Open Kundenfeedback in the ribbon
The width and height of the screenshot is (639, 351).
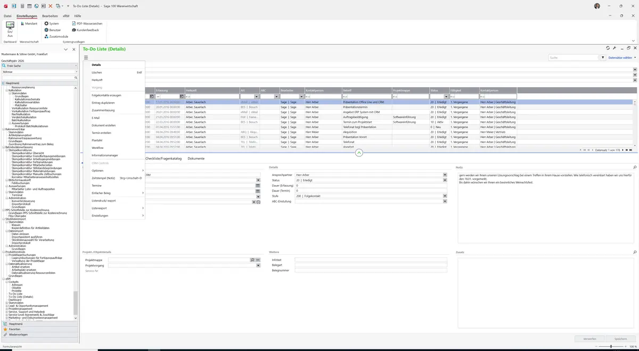[x=85, y=30]
